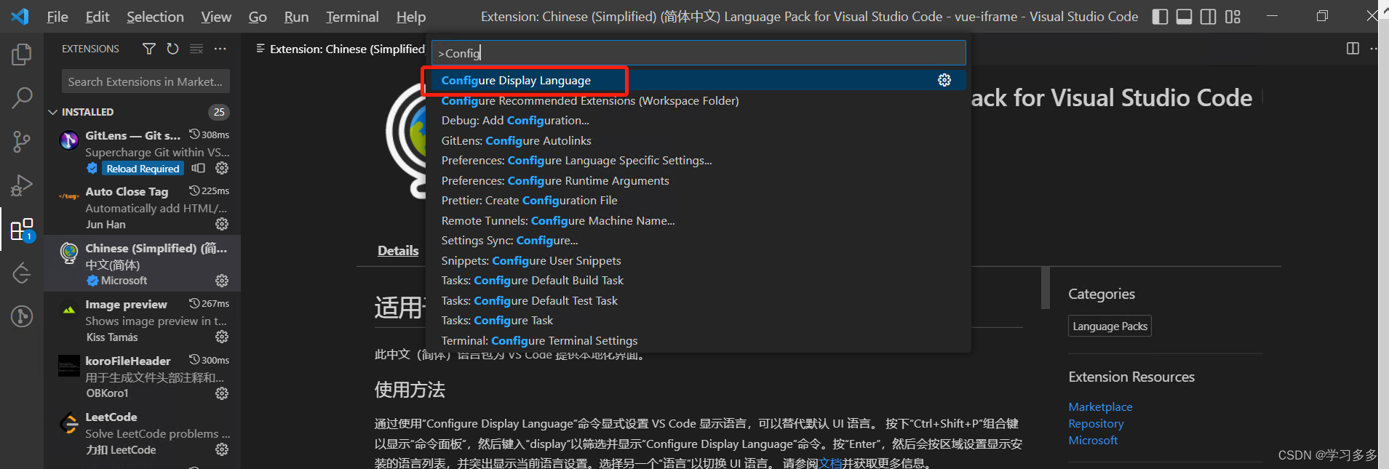The height and width of the screenshot is (469, 1389).
Task: Select Settings Sync: Configure command
Action: (699, 241)
